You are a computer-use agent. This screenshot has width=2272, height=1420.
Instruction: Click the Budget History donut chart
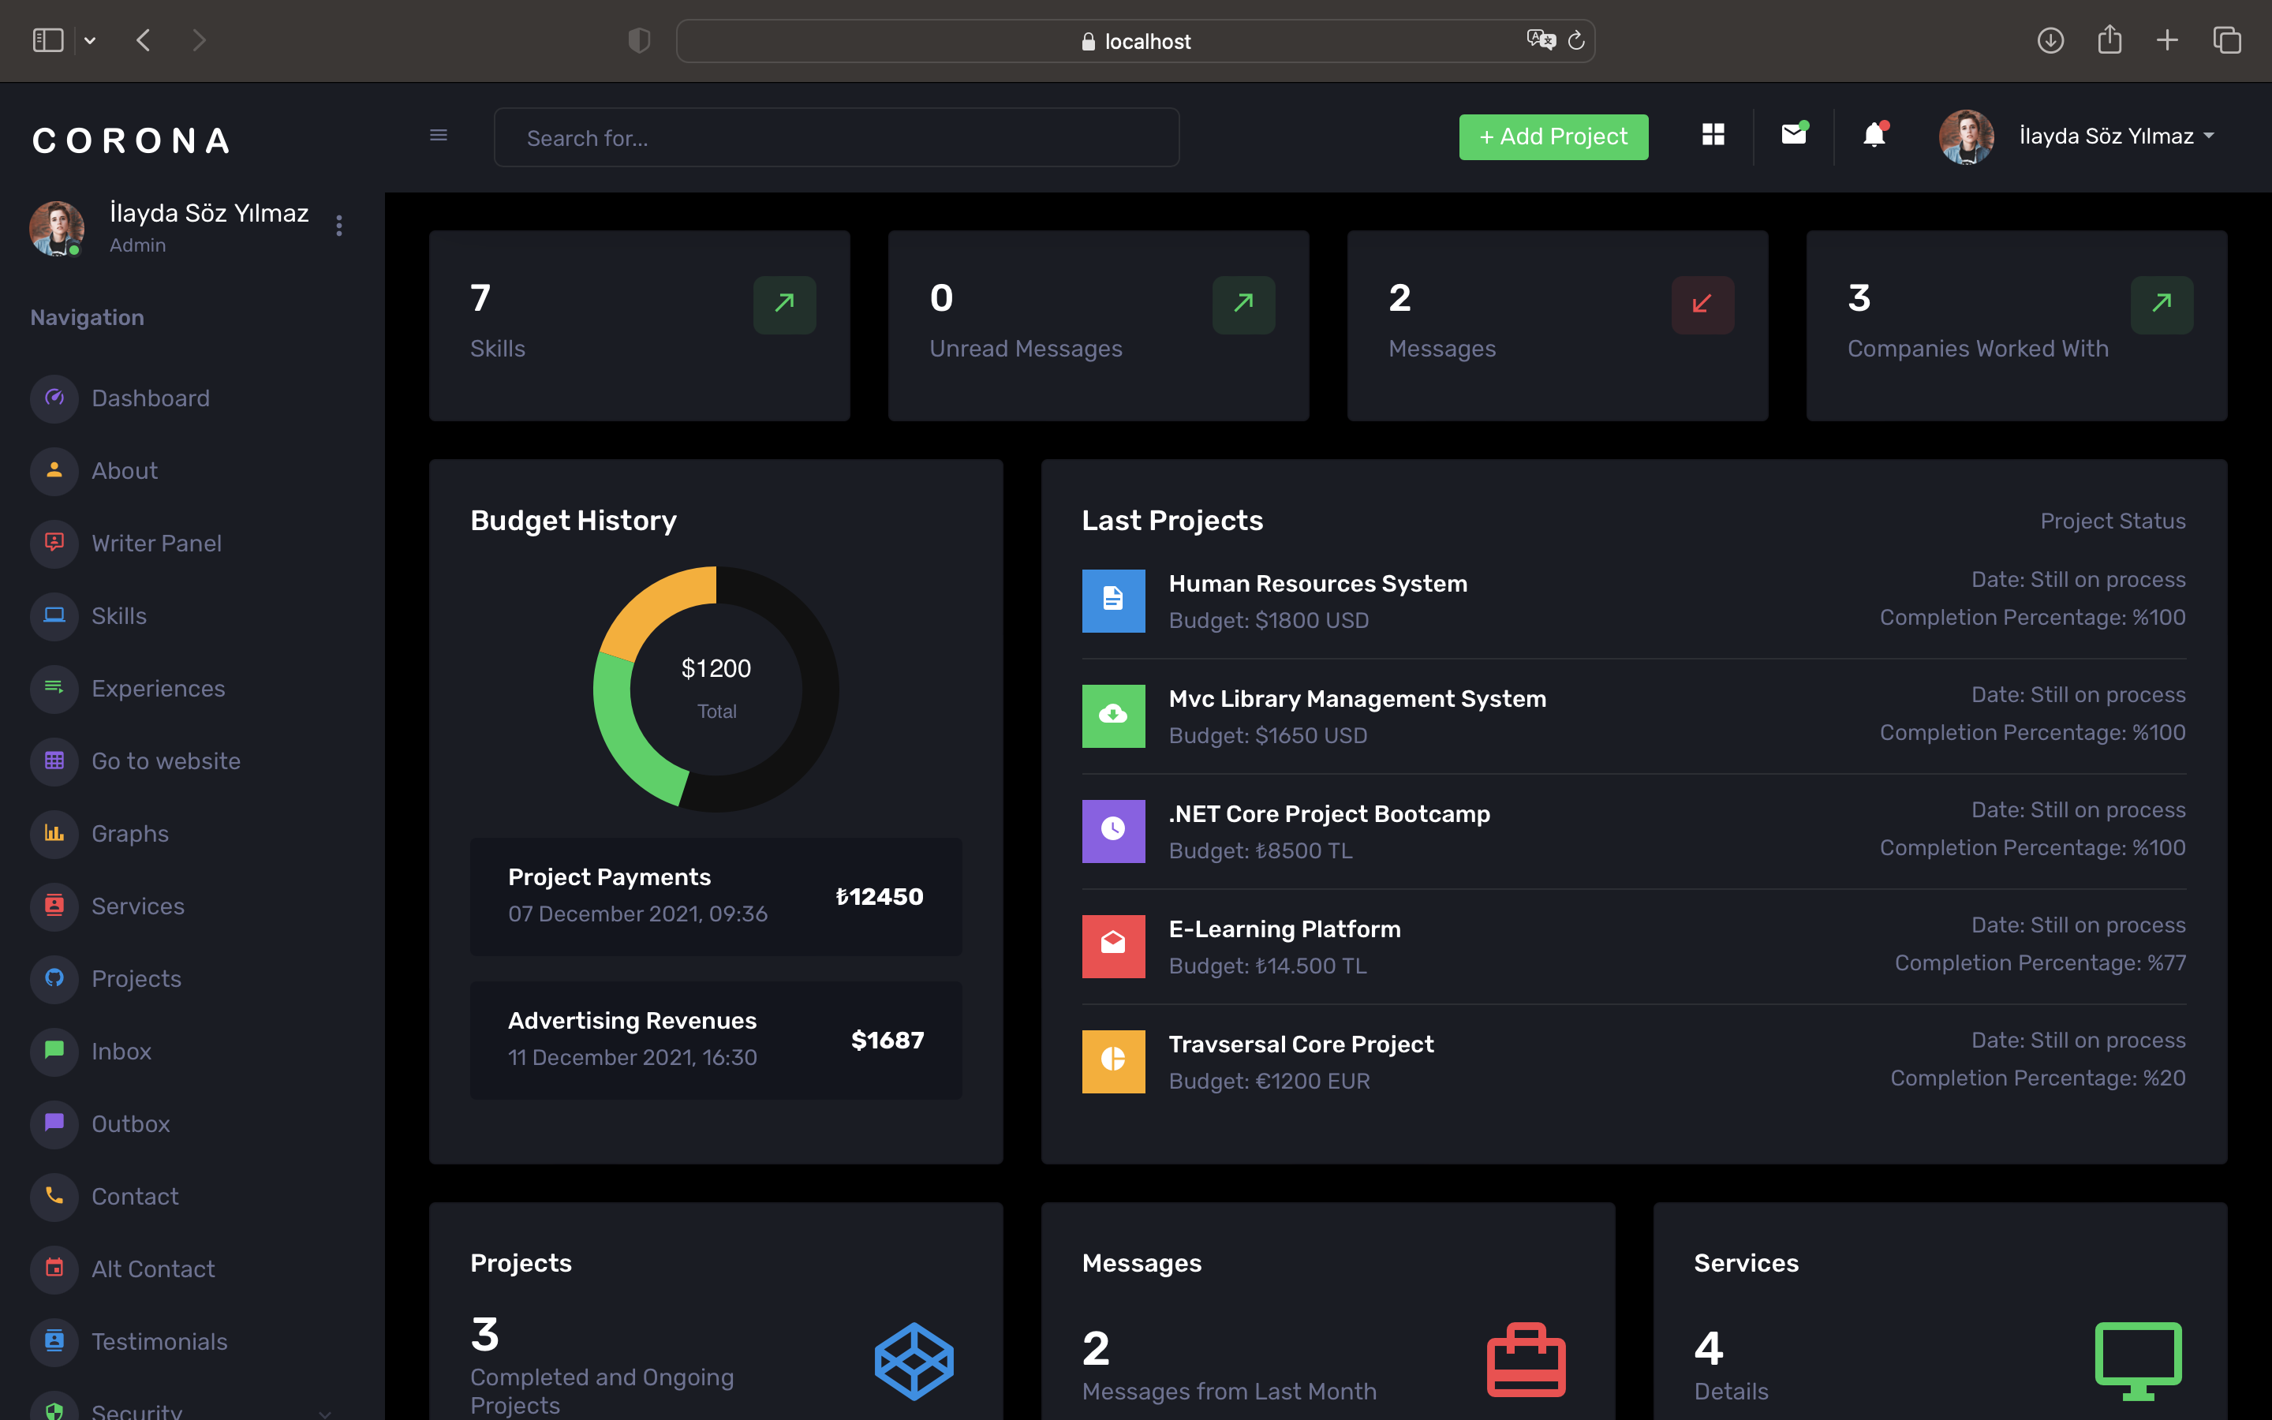(x=716, y=689)
